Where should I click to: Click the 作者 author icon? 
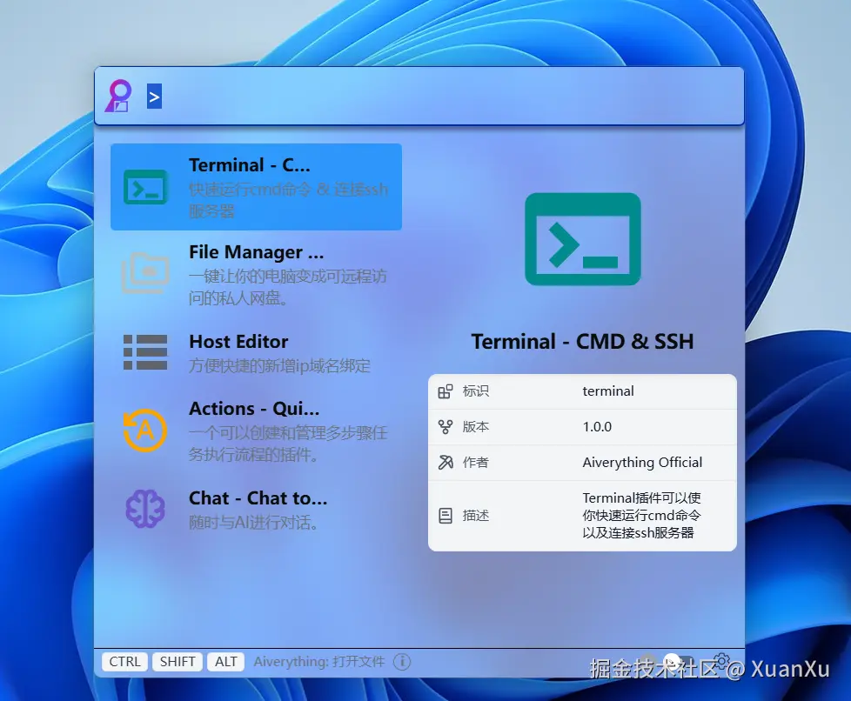(445, 463)
